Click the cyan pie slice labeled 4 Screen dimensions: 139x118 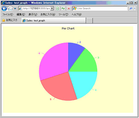(85, 82)
